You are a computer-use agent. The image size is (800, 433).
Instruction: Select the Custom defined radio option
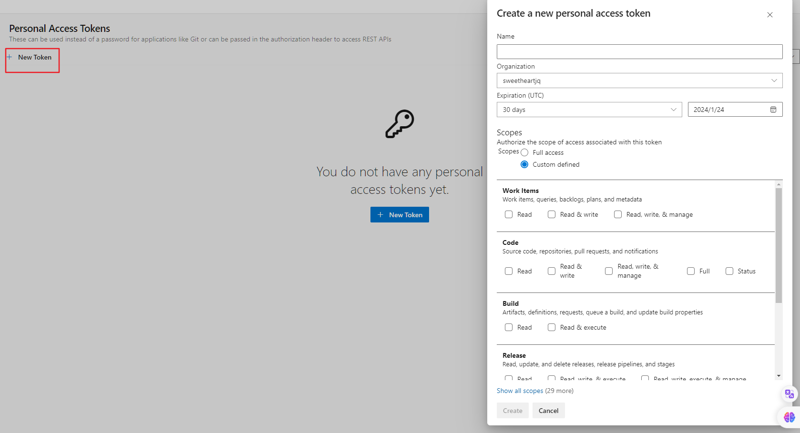[524, 164]
